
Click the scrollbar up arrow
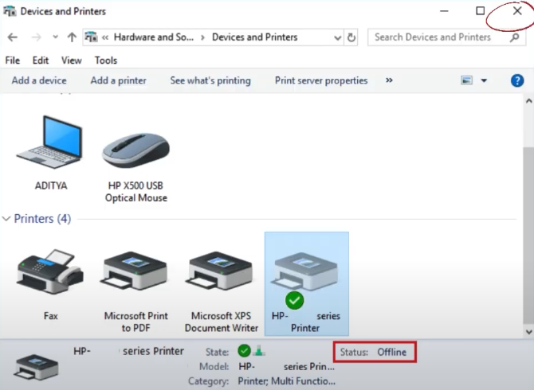[528, 101]
